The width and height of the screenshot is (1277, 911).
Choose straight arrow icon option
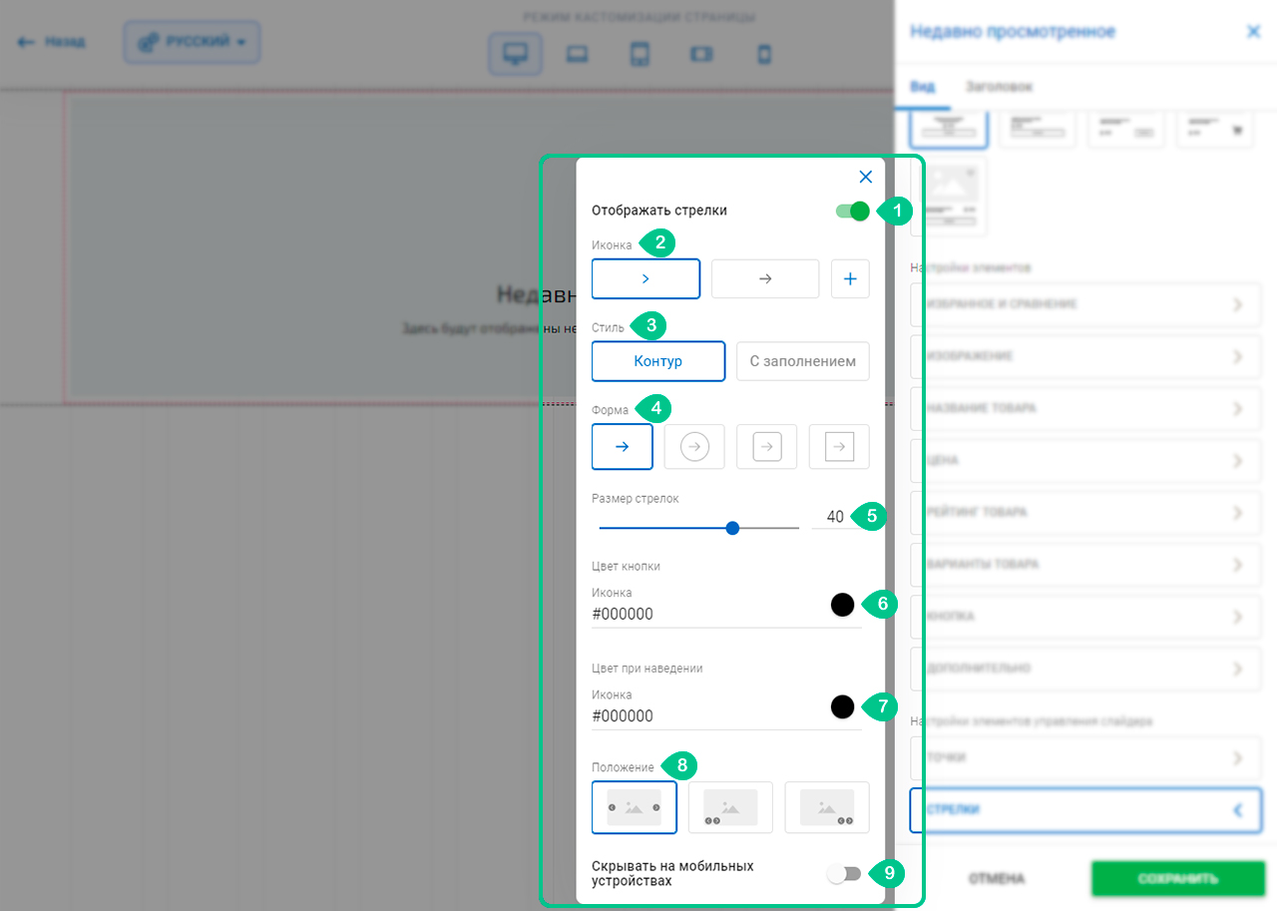[x=765, y=279]
